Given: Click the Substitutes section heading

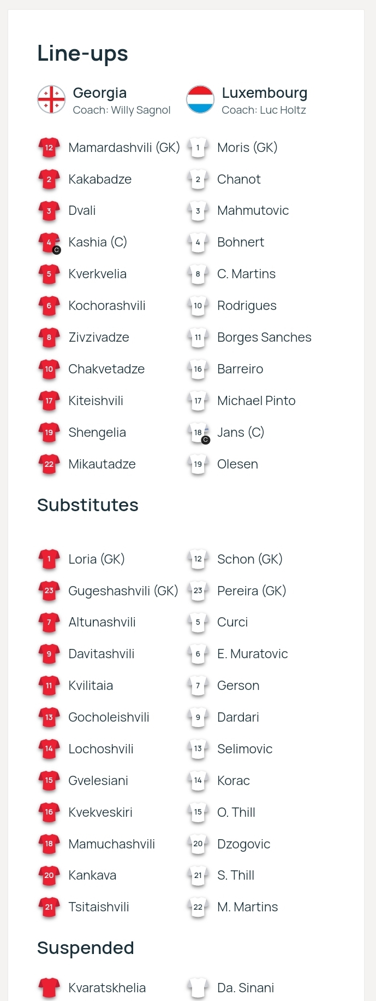Looking at the screenshot, I should pos(88,505).
